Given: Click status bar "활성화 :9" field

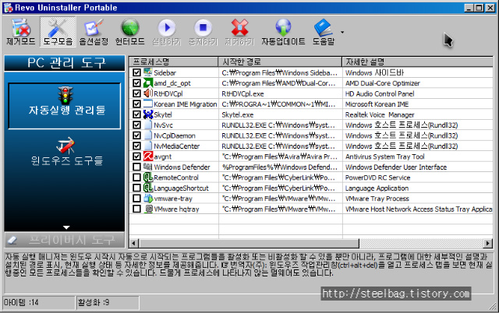Looking at the screenshot, I should 108,303.
